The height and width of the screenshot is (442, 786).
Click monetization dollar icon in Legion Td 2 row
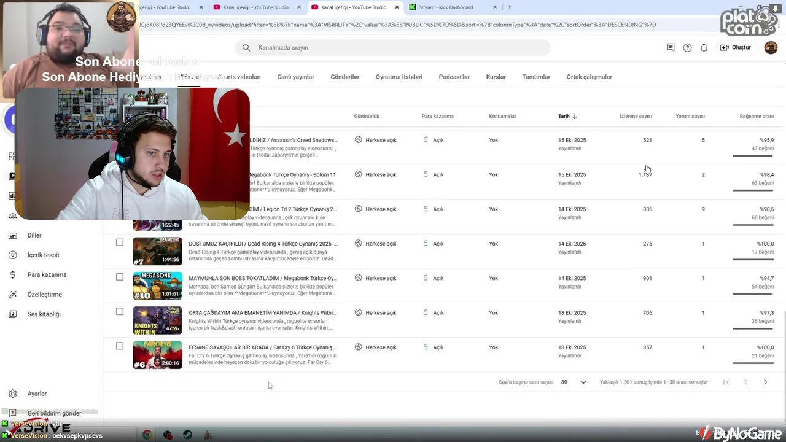point(426,209)
